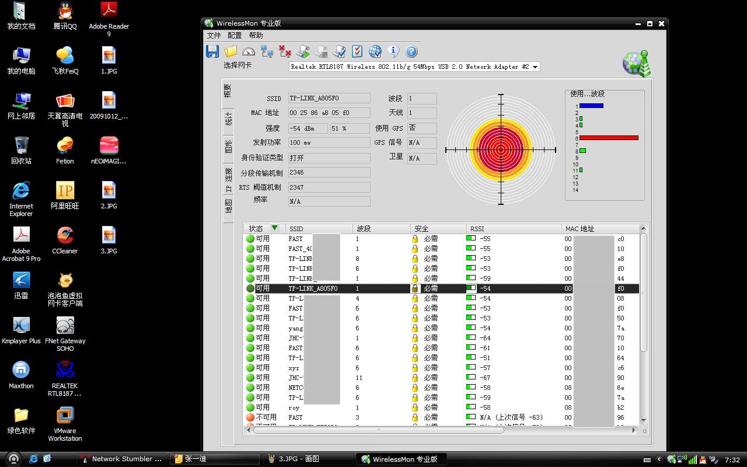Sort list by 波段 column header
The height and width of the screenshot is (467, 747).
(x=382, y=228)
